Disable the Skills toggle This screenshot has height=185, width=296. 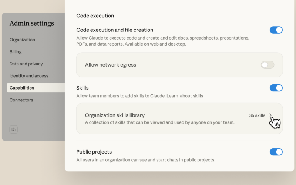pyautogui.click(x=276, y=88)
